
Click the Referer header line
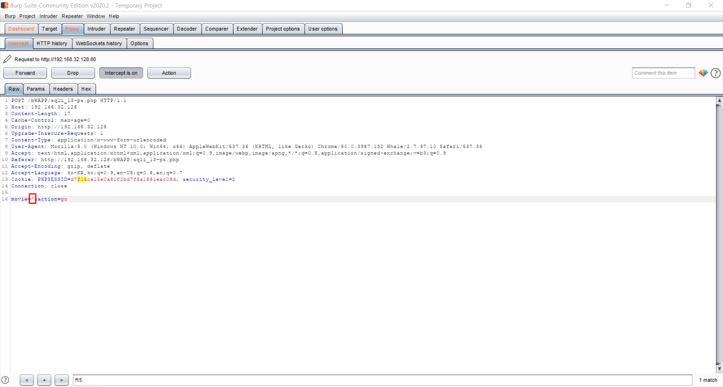point(95,160)
